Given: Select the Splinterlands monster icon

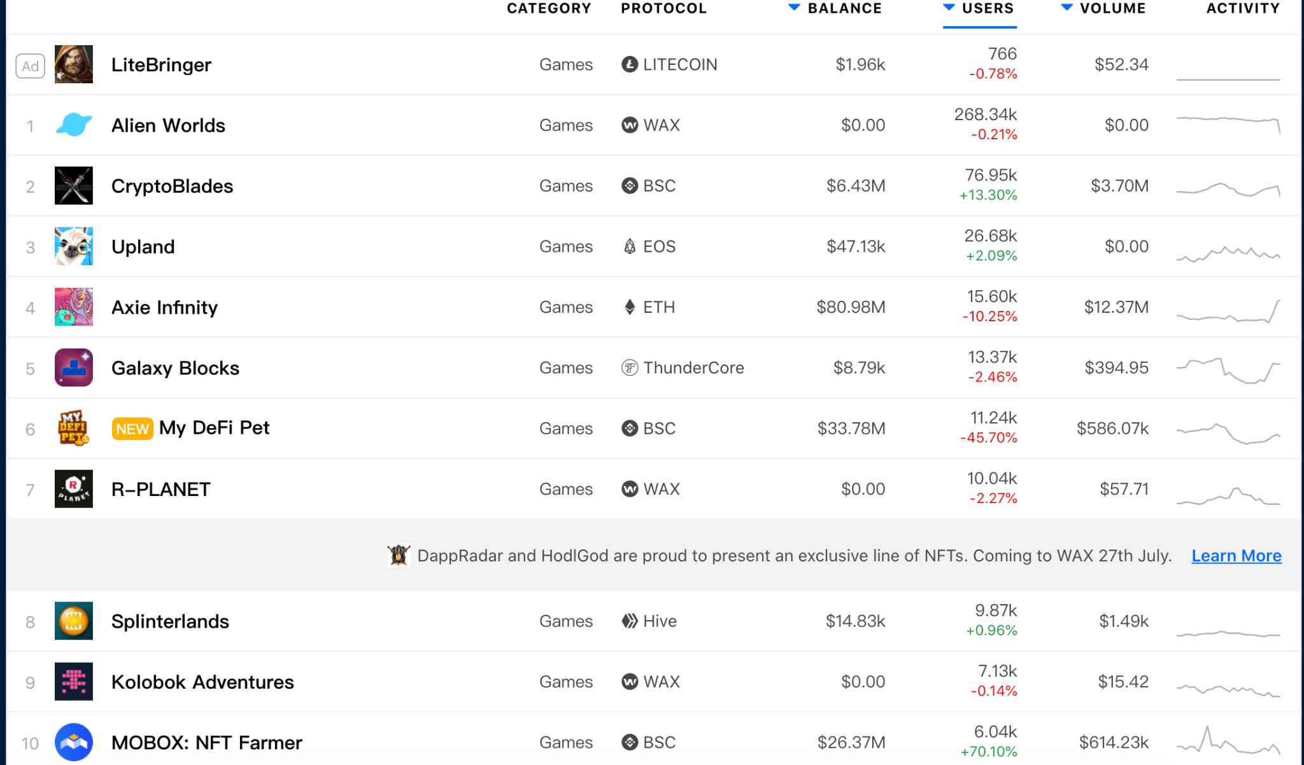Looking at the screenshot, I should tap(74, 621).
